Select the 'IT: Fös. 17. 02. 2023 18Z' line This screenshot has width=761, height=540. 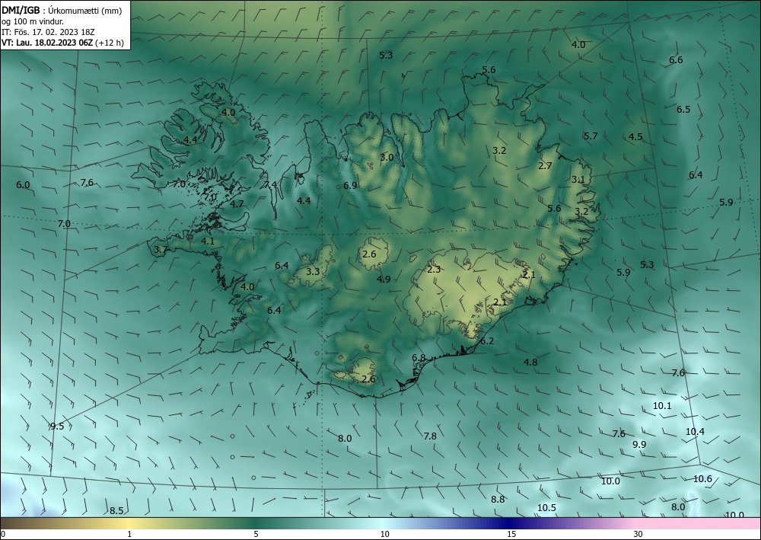tap(48, 32)
